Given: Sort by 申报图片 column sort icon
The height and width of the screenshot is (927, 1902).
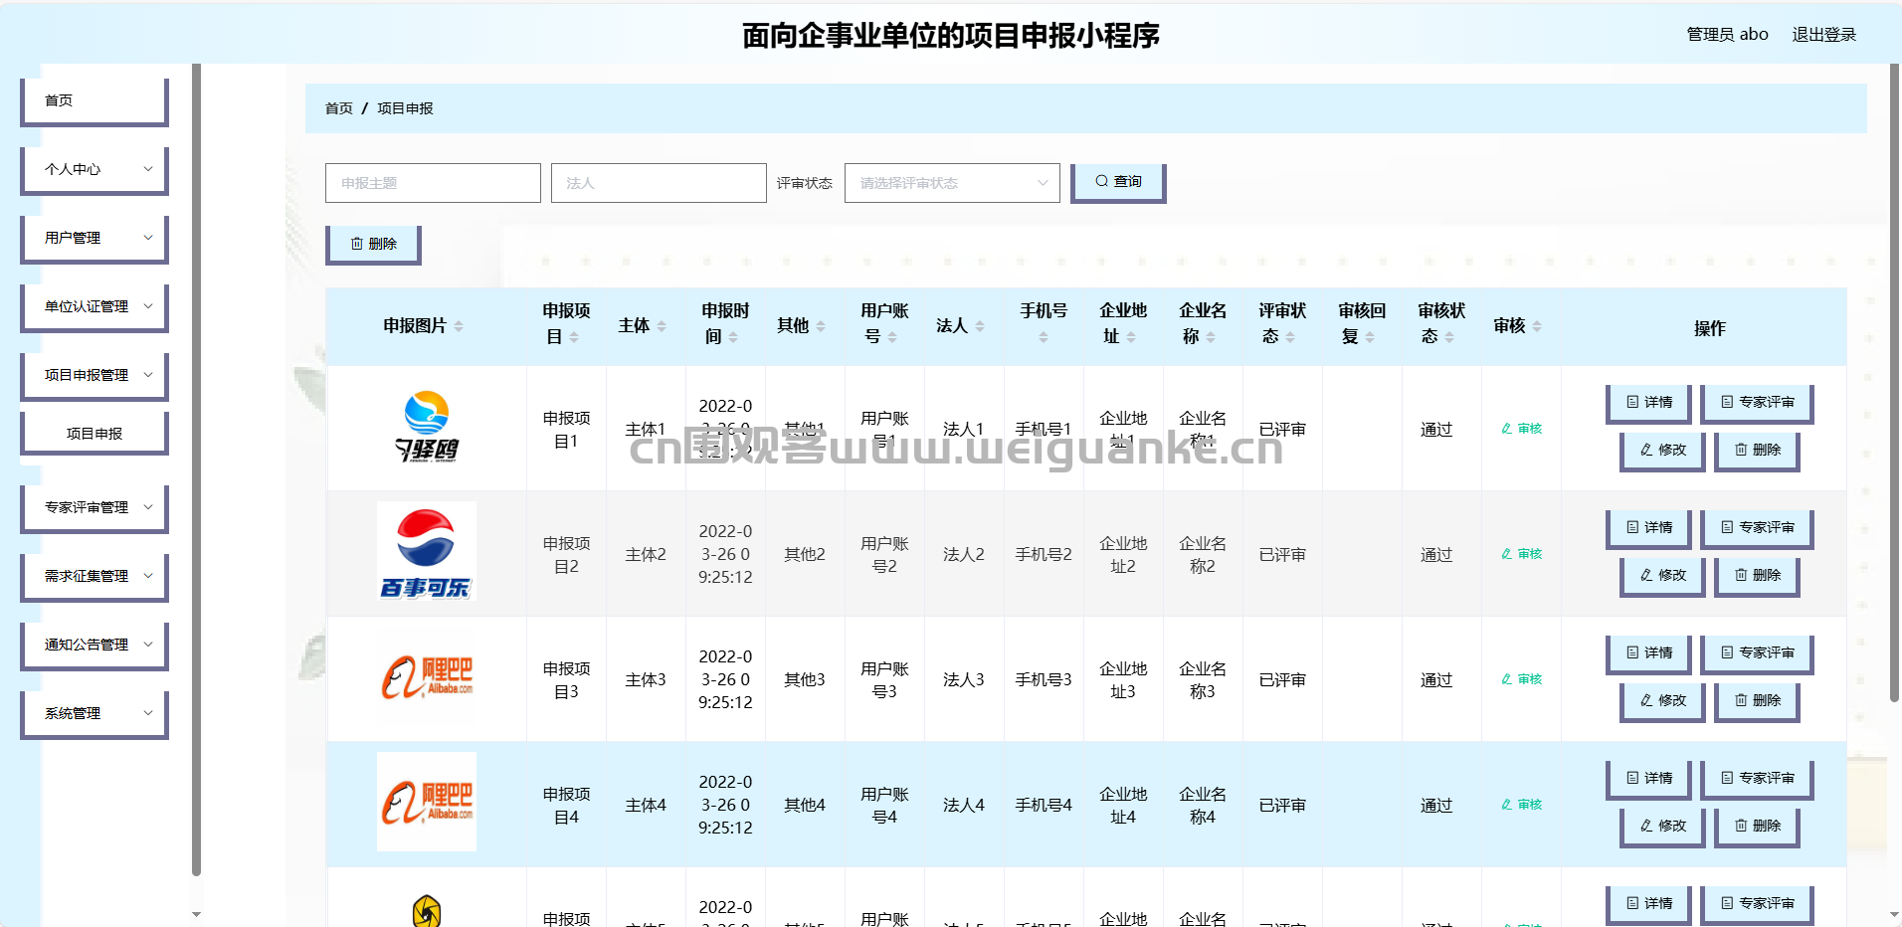Looking at the screenshot, I should click(459, 326).
